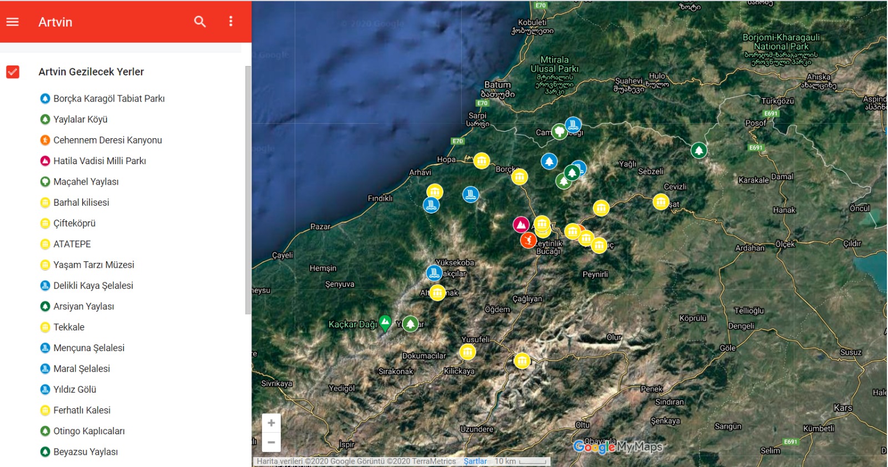Click the blue waterfall marker near Yüksekoba
The height and width of the screenshot is (467, 888).
(x=434, y=273)
